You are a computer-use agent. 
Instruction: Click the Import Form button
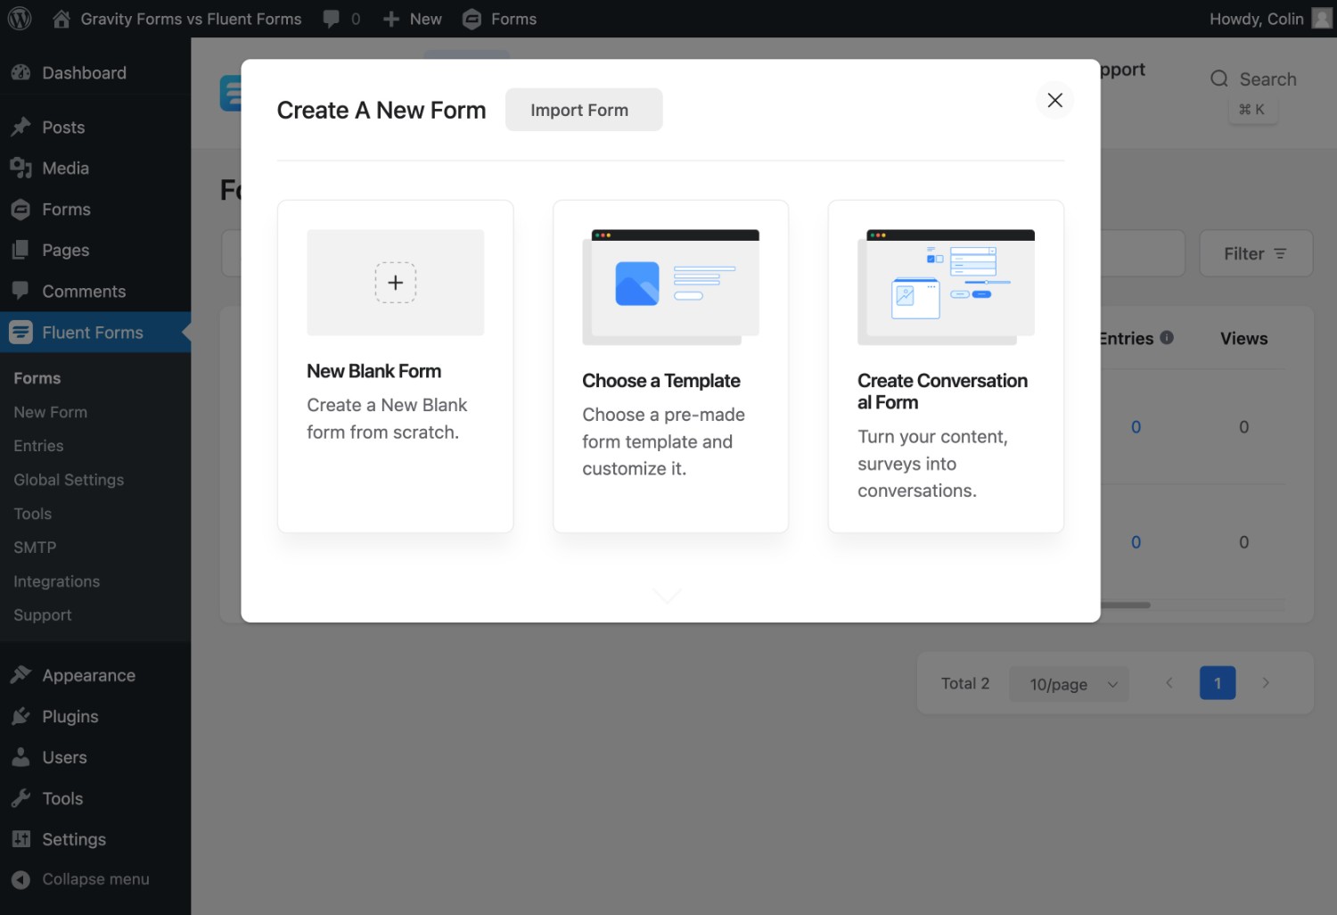[583, 110]
